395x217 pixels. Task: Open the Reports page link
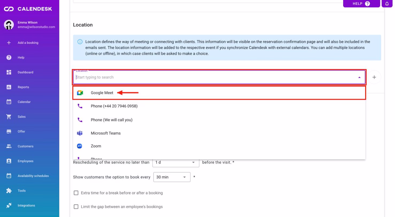pyautogui.click(x=23, y=87)
